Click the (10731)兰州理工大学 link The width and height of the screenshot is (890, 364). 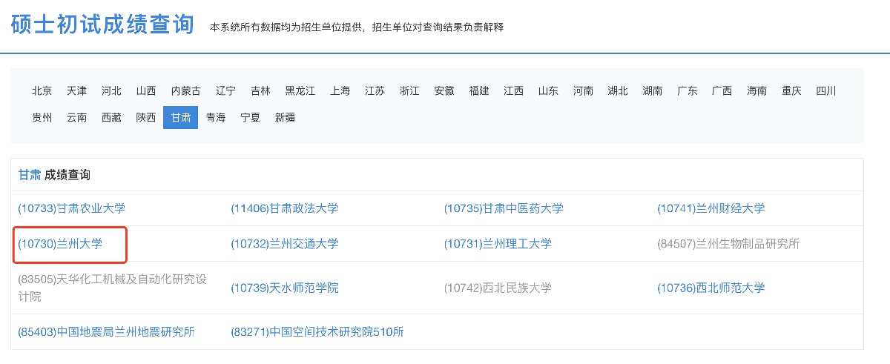click(498, 244)
